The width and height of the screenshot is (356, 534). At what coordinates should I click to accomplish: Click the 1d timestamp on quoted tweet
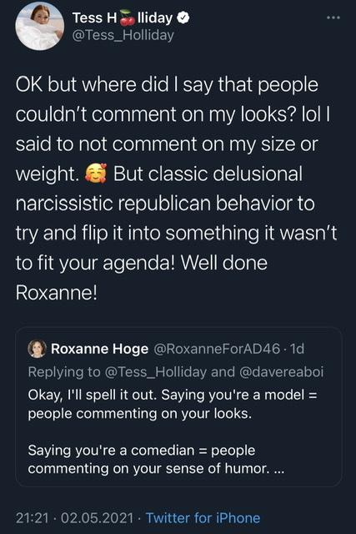297,349
